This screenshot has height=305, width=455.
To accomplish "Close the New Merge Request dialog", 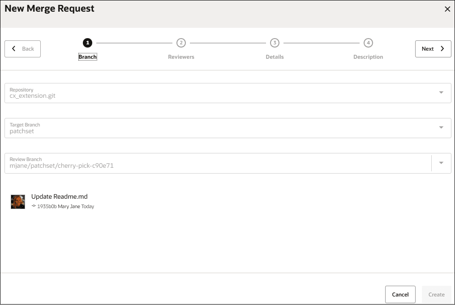I will 447,9.
